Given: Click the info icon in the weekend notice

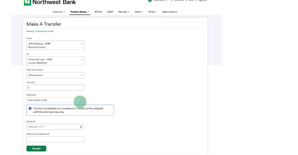Looking at the screenshot, I should pos(30,108).
